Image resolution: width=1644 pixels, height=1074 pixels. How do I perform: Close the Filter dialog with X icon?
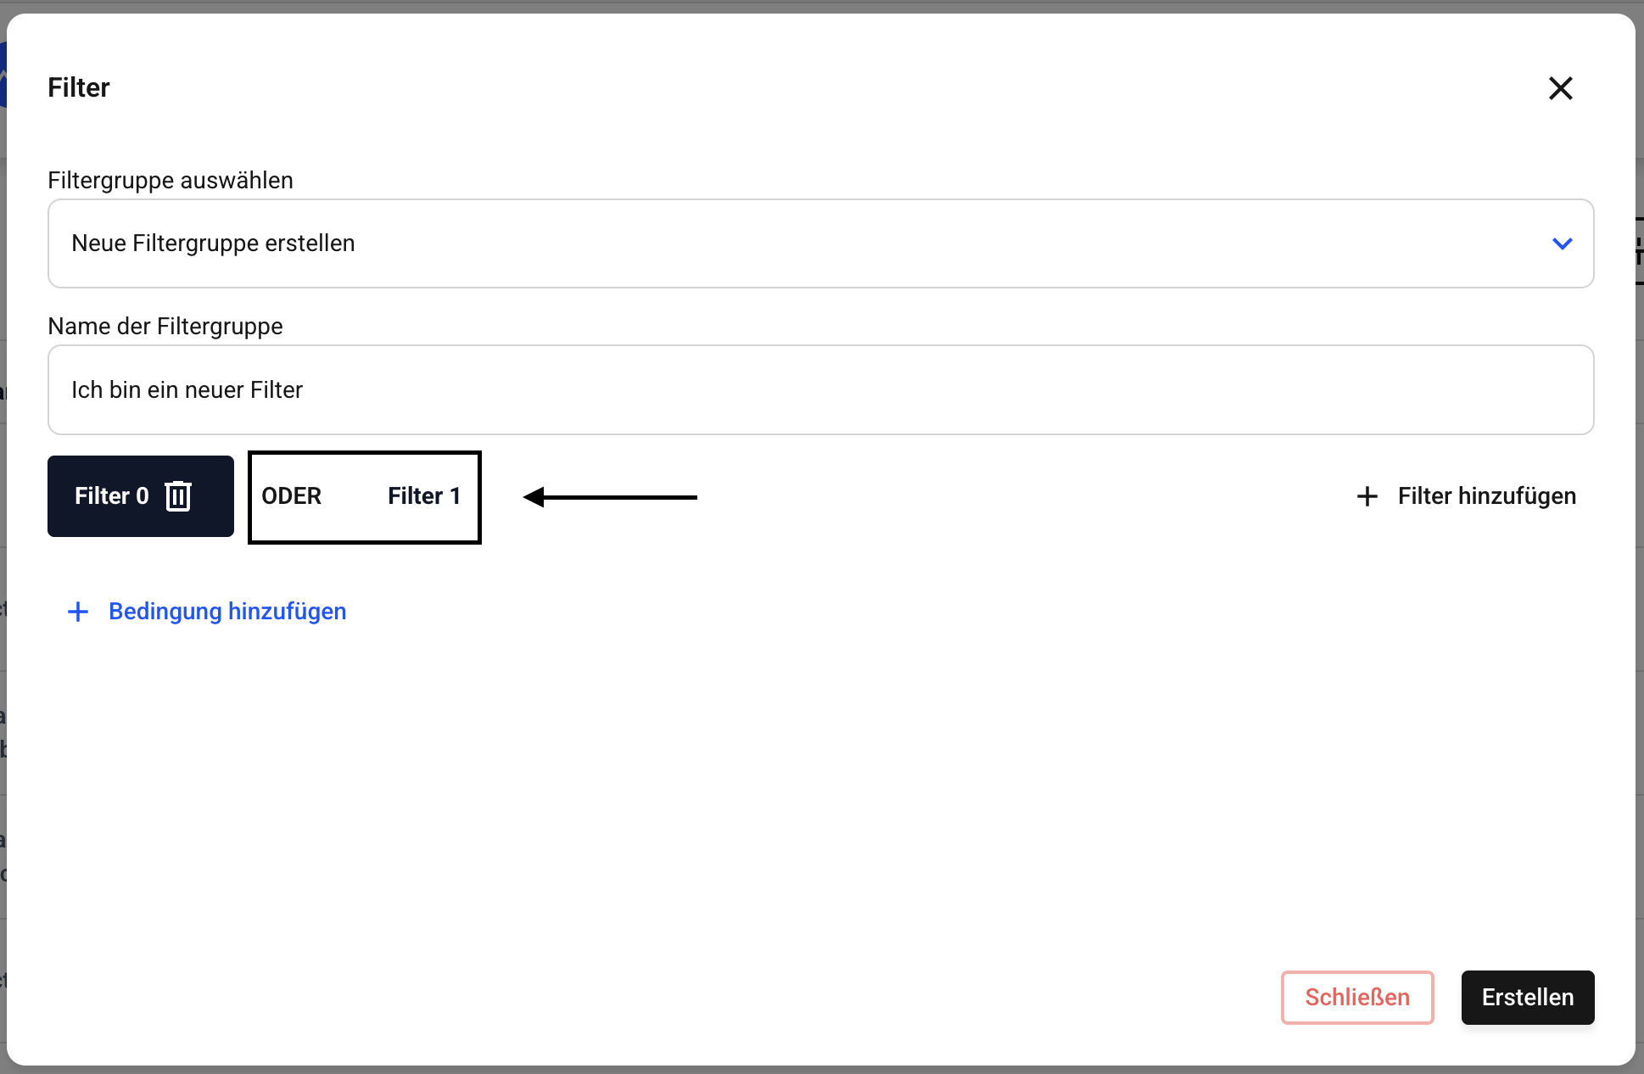(1560, 88)
